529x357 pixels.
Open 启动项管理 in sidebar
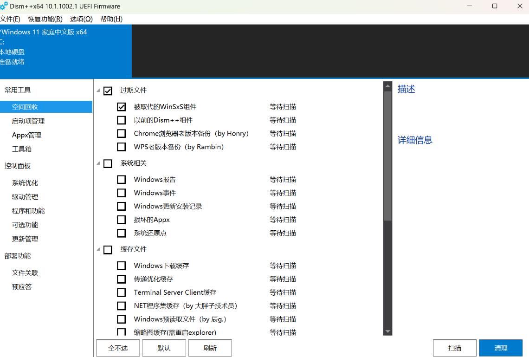pyautogui.click(x=28, y=121)
